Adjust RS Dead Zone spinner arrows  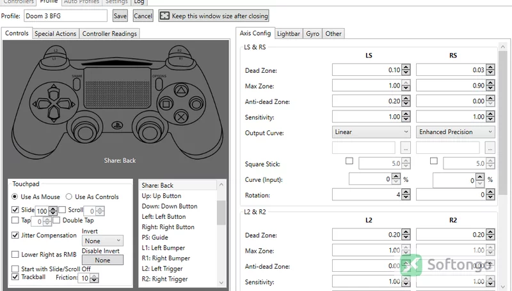tap(490, 70)
